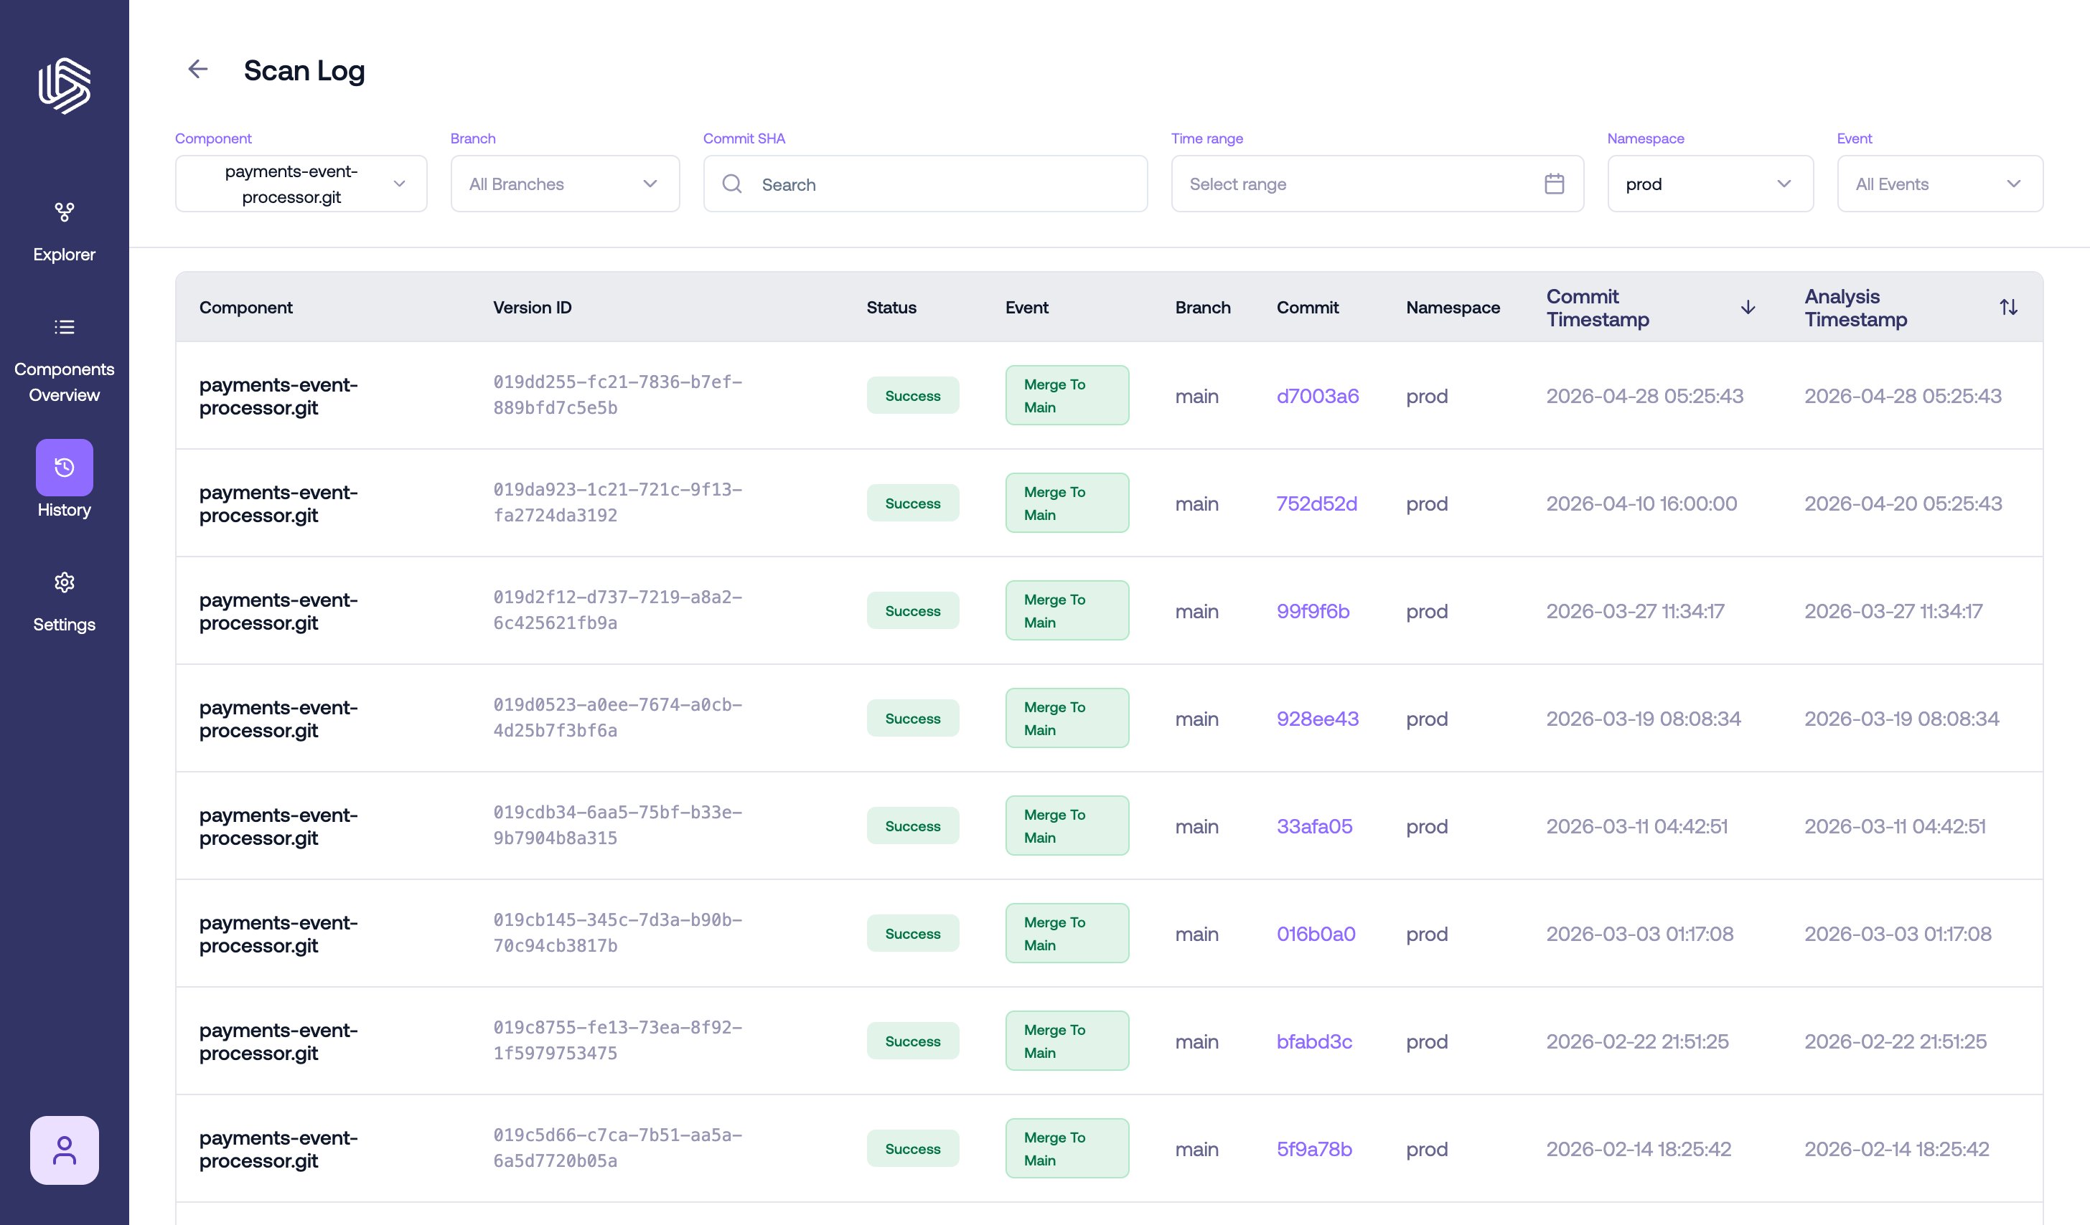
Task: Click version ID 019dd255-fc21-7836-b7ef-889bfd7c5e5b
Action: coord(617,395)
